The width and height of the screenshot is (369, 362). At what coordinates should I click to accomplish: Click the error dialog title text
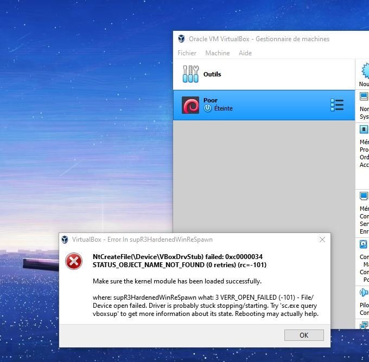(x=142, y=240)
